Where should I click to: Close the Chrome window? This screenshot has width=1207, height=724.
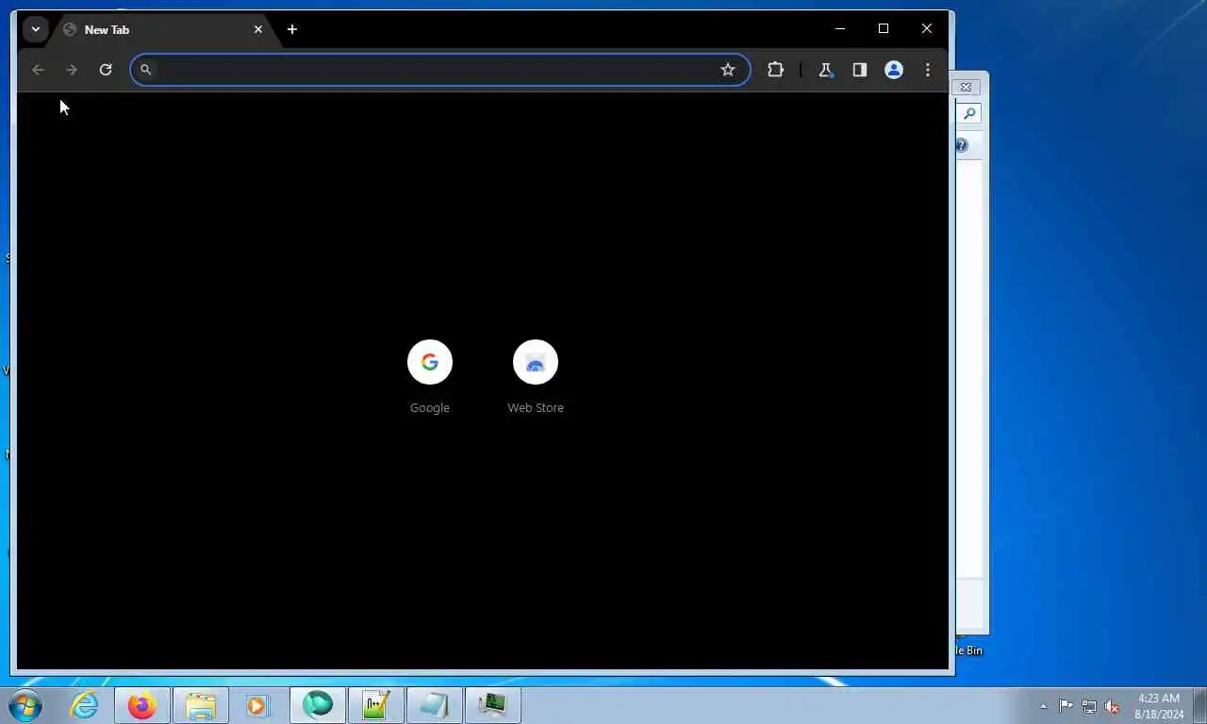coord(927,29)
